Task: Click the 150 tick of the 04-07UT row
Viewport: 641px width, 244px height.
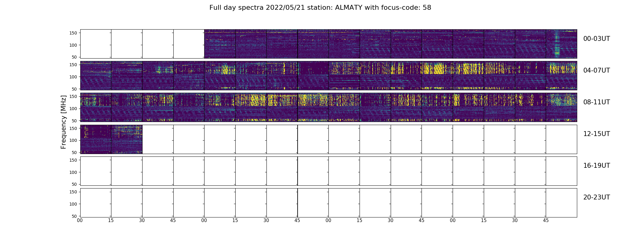Action: pos(74,65)
